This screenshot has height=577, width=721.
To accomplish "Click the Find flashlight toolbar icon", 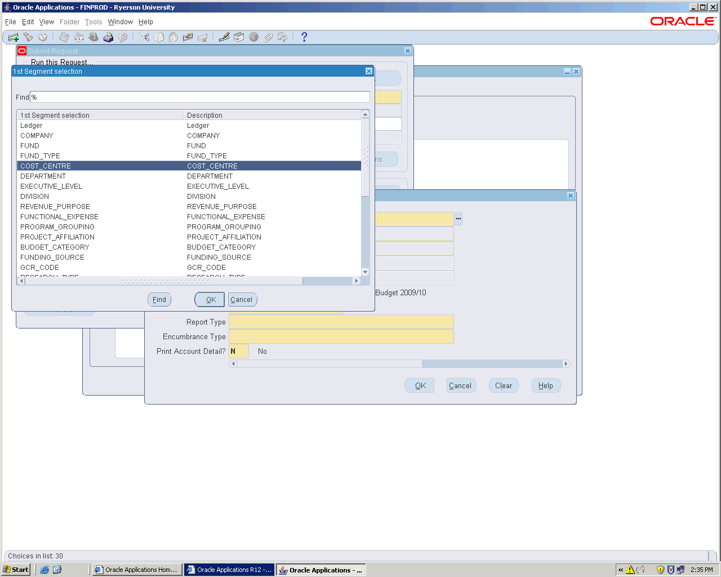I will click(28, 37).
